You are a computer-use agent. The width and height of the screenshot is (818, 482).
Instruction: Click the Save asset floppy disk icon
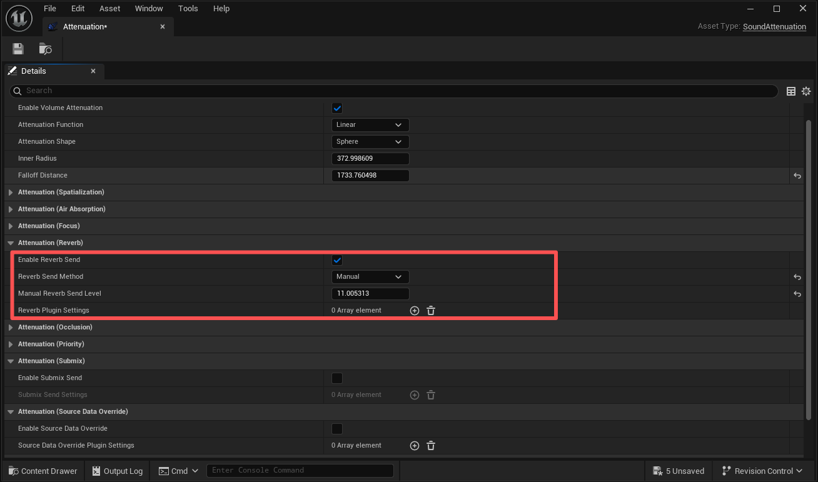click(x=18, y=49)
